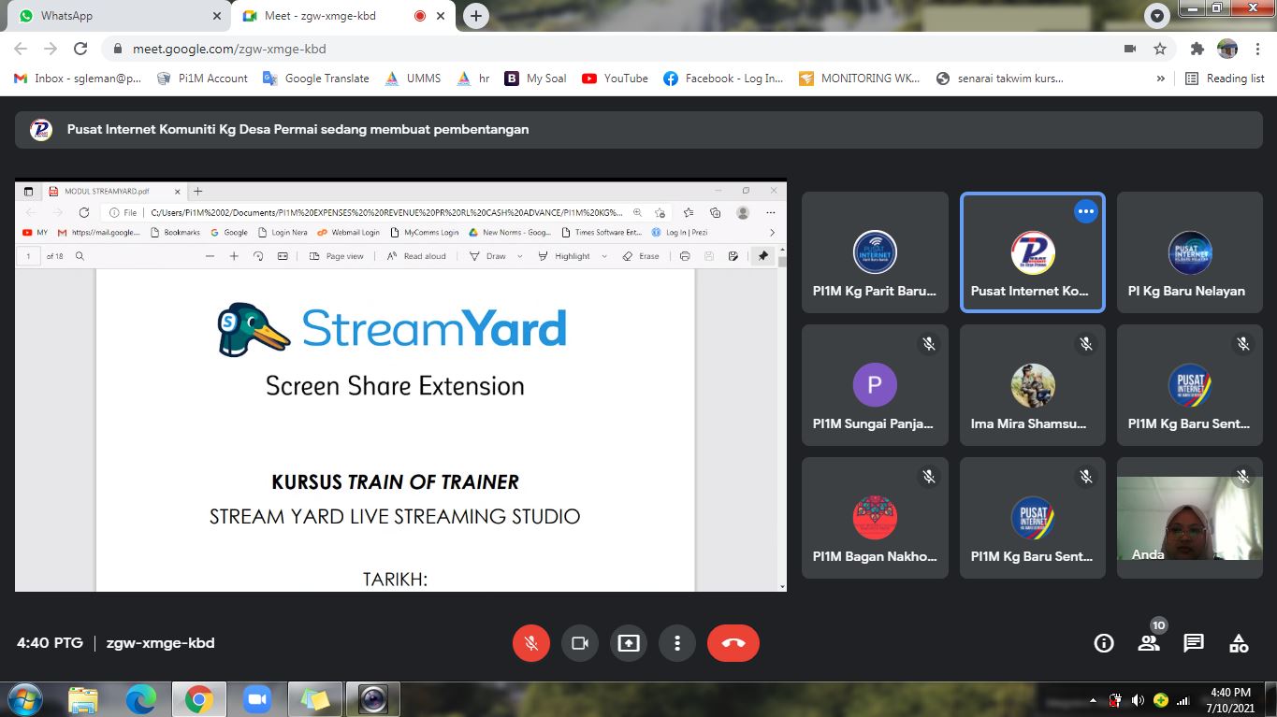This screenshot has height=717, width=1277.
Task: Bookmark this page with star icon
Action: tap(1160, 49)
